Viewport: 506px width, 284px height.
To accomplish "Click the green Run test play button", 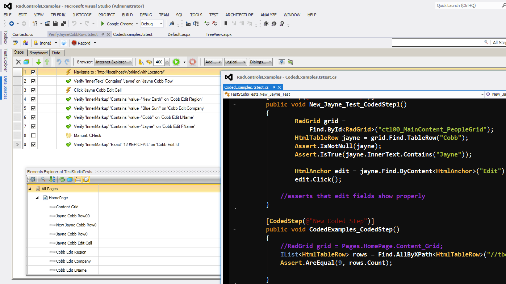I will pyautogui.click(x=176, y=62).
